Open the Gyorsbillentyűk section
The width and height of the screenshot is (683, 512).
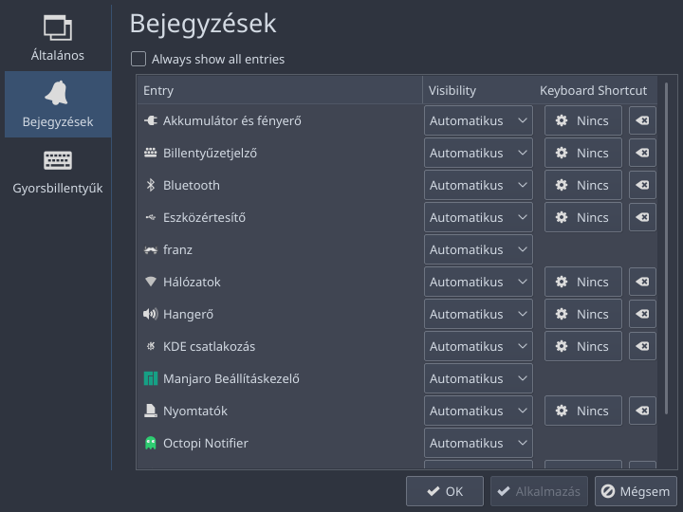pyautogui.click(x=58, y=171)
